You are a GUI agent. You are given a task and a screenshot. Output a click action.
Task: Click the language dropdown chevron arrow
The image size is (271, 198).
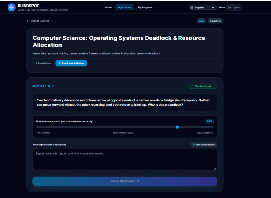[x=213, y=8]
